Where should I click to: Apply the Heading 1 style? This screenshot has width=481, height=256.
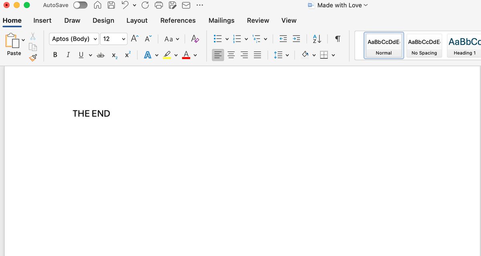[464, 45]
